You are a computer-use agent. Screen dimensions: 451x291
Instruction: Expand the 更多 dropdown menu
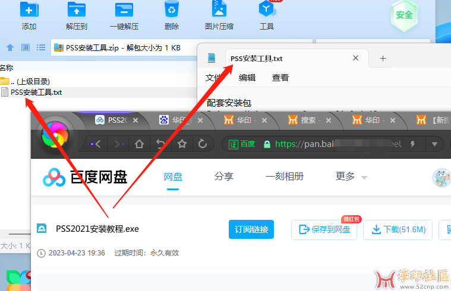(x=352, y=176)
